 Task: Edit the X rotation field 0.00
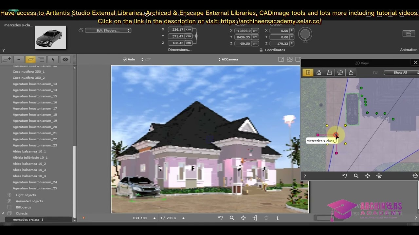click(x=282, y=31)
